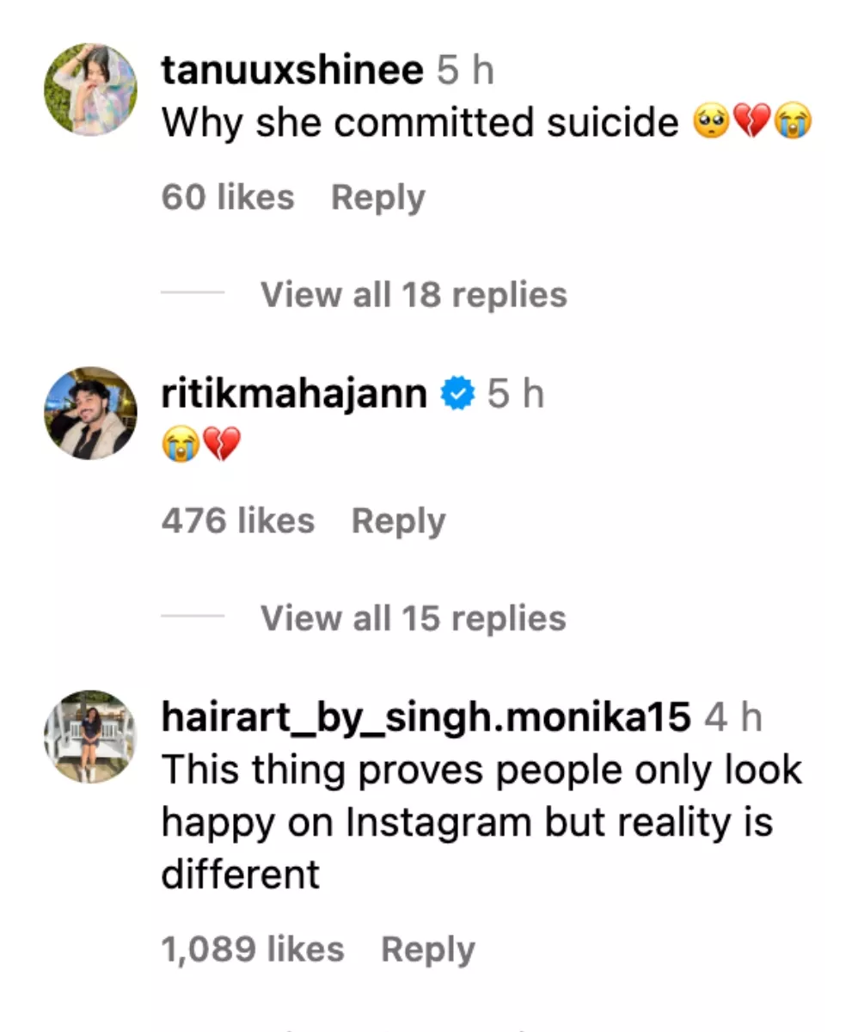Click the 5 h timestamp beside tanuuxshinee
Image resolution: width=864 pixels, height=1032 pixels.
[x=465, y=72]
